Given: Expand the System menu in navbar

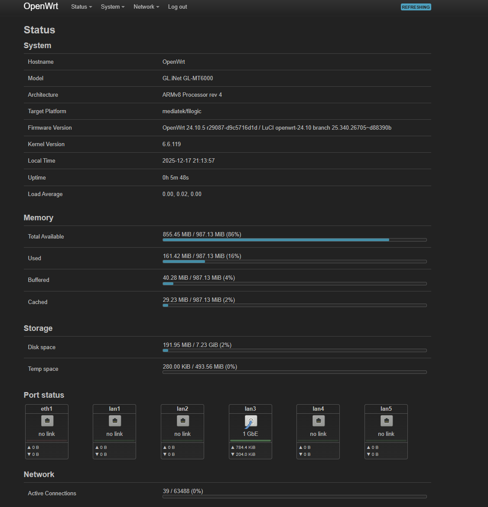Looking at the screenshot, I should (x=113, y=7).
